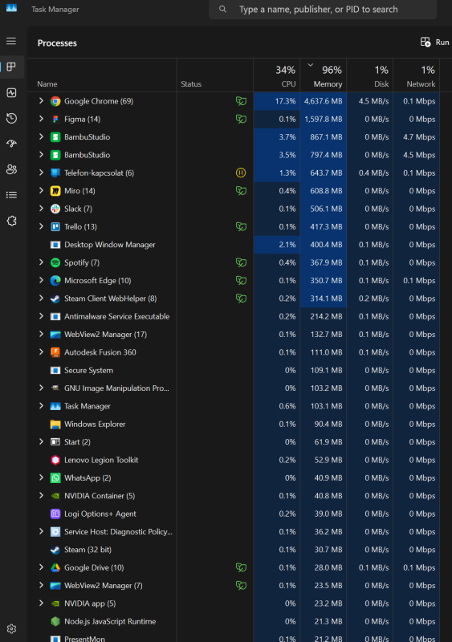Select the Desktop Window Manager process row
The height and width of the screenshot is (642, 452).
coord(233,245)
